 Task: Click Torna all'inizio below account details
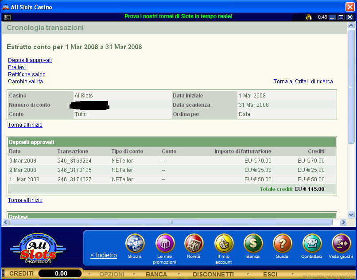click(25, 125)
